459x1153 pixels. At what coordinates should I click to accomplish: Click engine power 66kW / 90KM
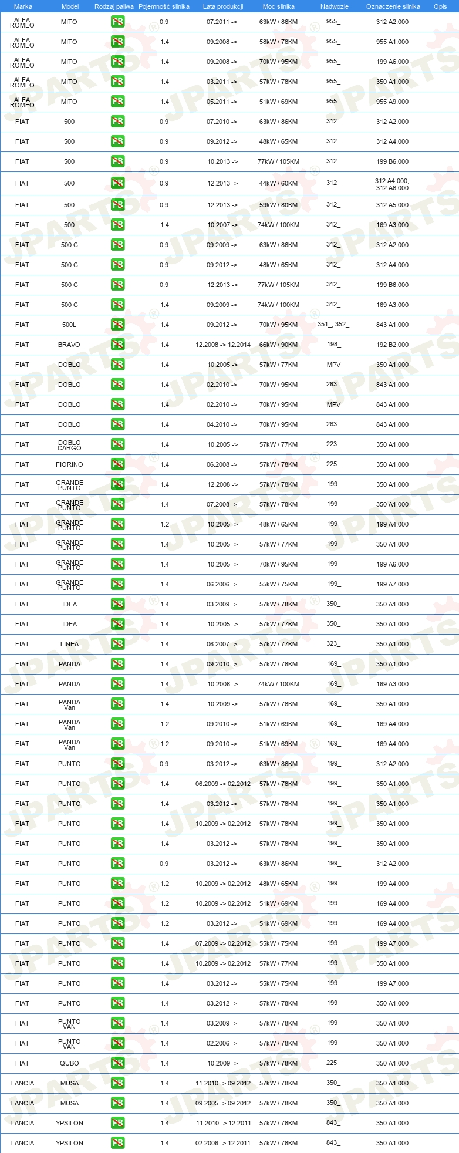point(279,345)
